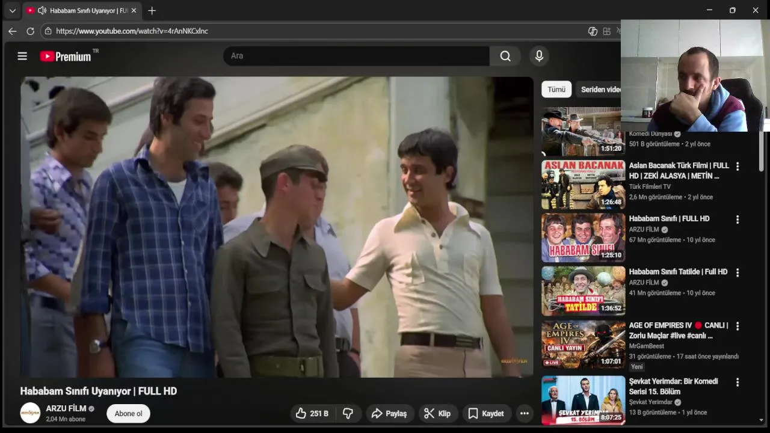Viewport: 770px width, 433px height.
Task: Click the Türk Filmleri TV channel name
Action: pos(650,186)
